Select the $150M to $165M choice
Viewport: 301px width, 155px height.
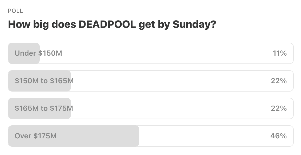[x=150, y=81]
